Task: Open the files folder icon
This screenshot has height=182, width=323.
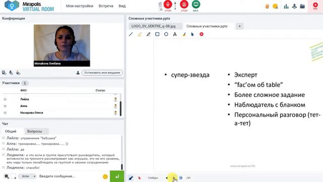Action: click(x=302, y=7)
